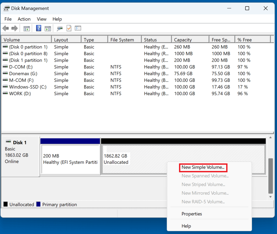
Task: Open the File menu
Action: (8, 19)
